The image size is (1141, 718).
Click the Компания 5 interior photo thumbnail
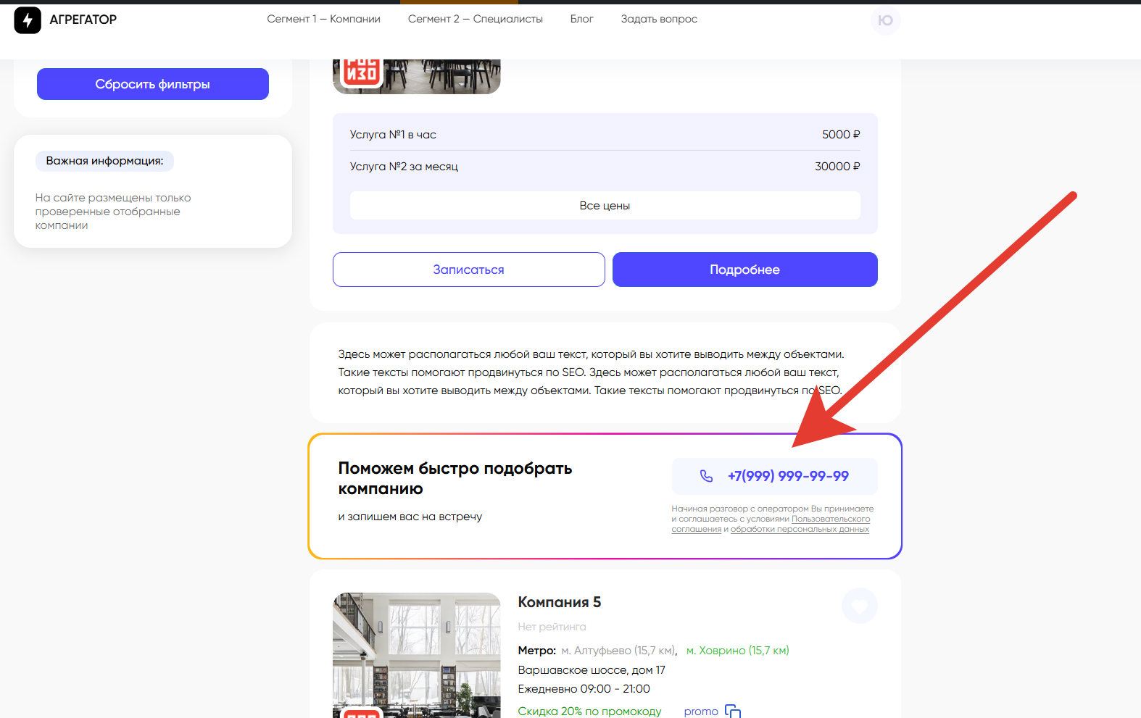[x=416, y=652]
